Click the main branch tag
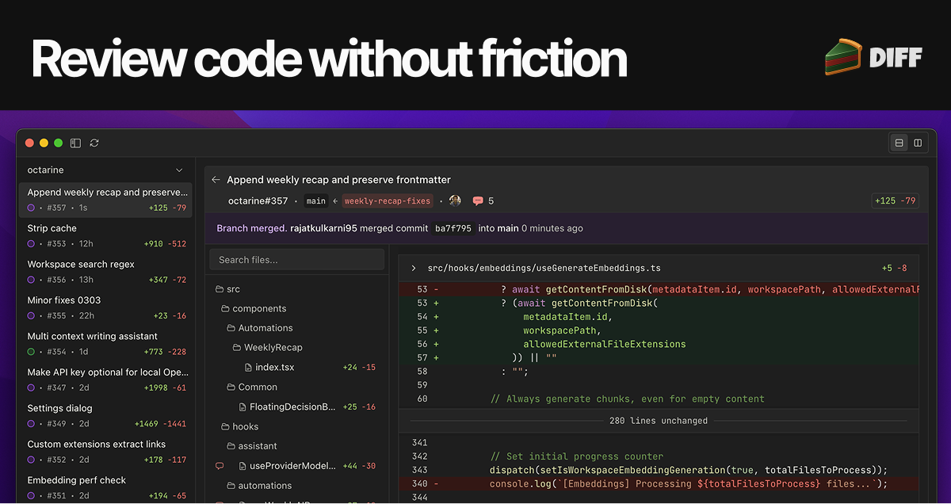This screenshot has width=951, height=504. point(316,201)
